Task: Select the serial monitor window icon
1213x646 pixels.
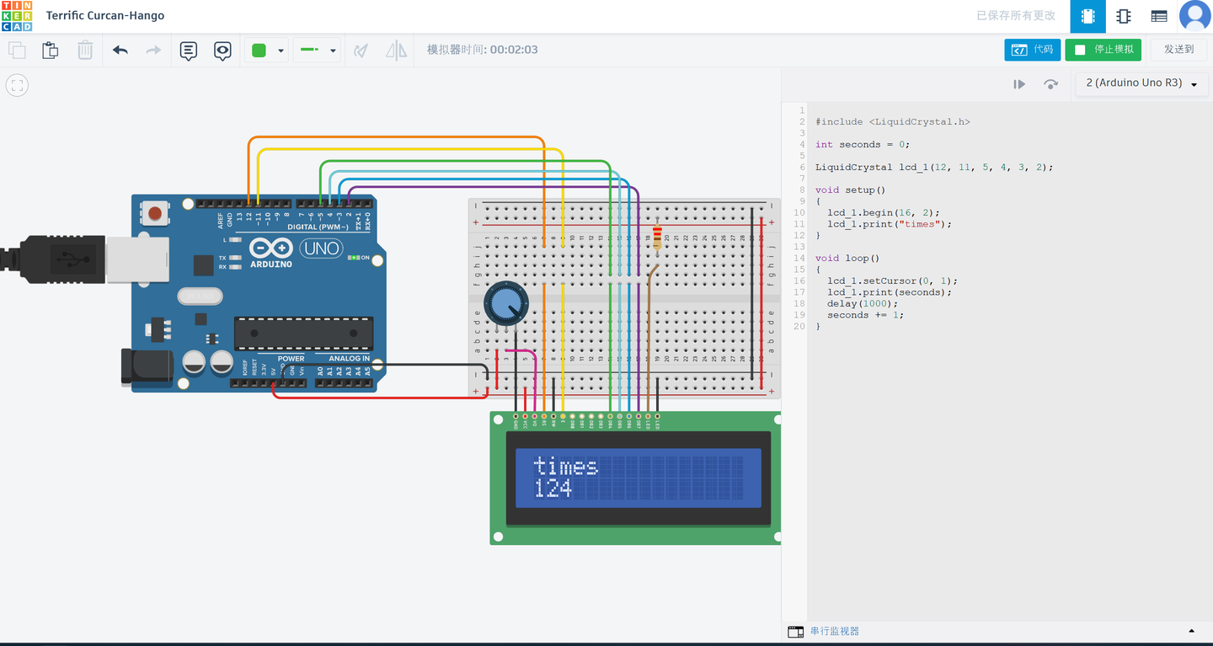Action: pos(796,632)
